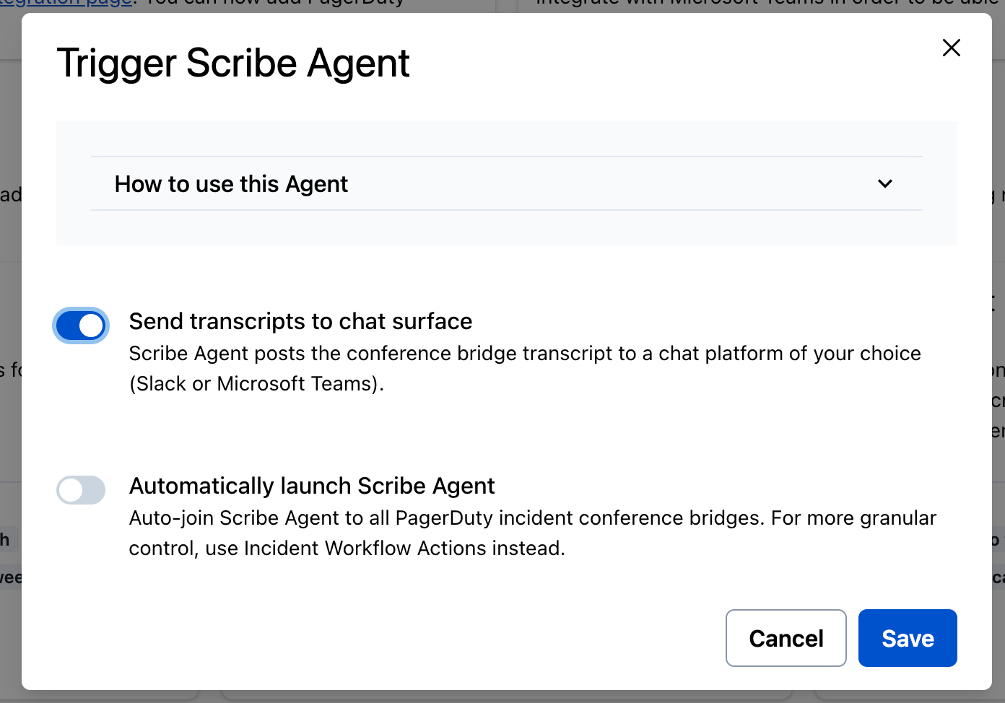This screenshot has width=1005, height=703.
Task: Save the Scribe Agent settings
Action: (x=908, y=638)
